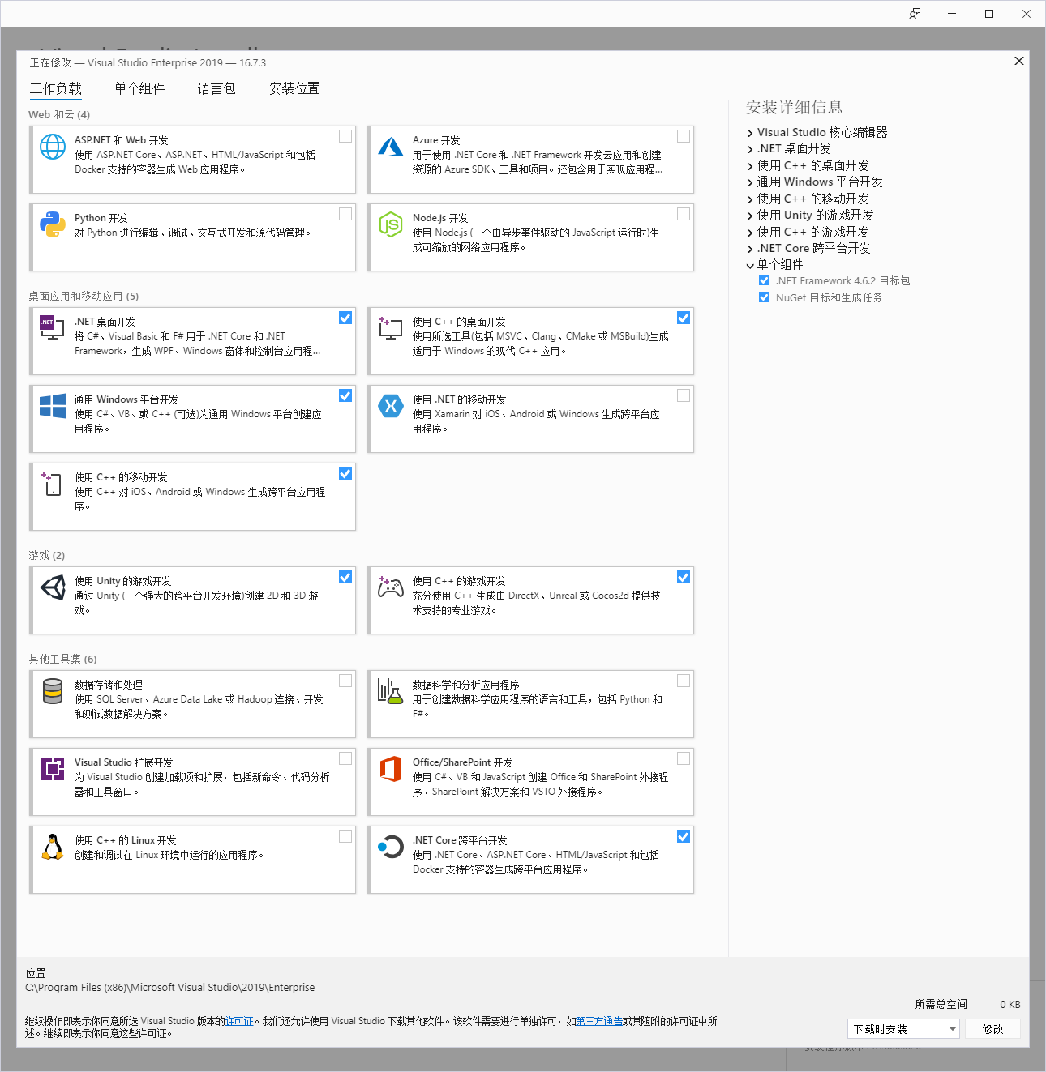Expand 通用 Windows 平台开发 details

[750, 182]
